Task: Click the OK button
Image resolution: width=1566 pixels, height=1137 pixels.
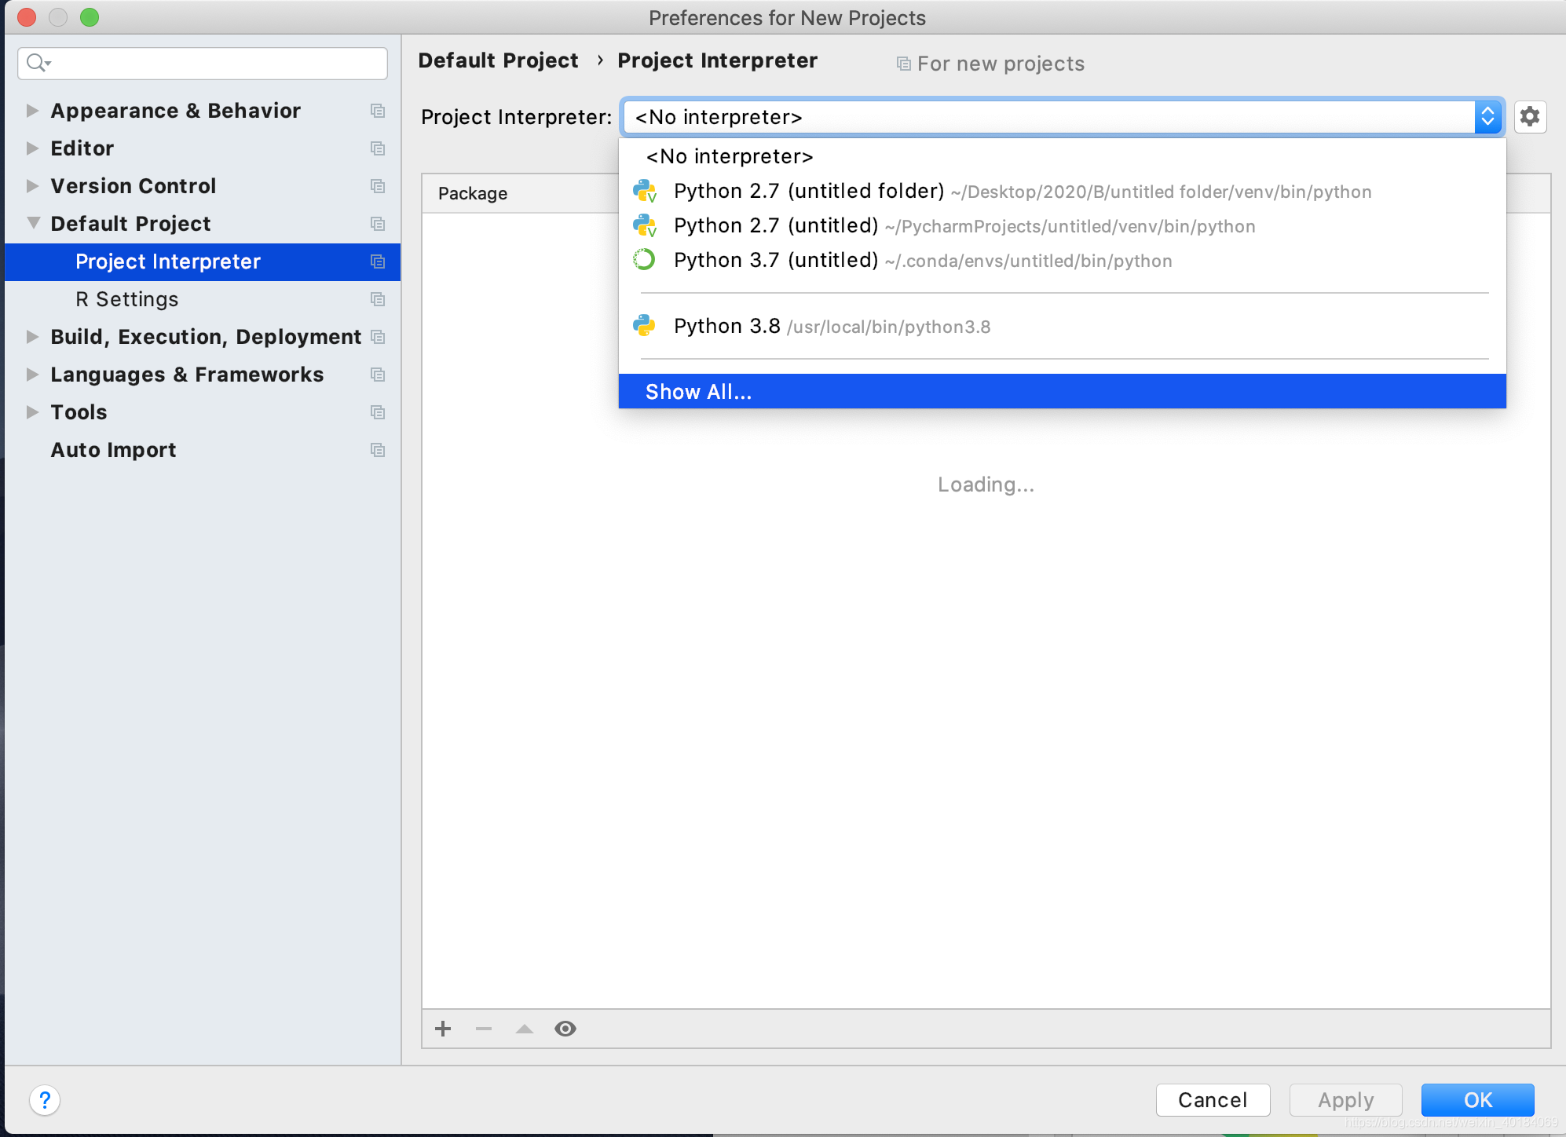Action: pyautogui.click(x=1477, y=1100)
